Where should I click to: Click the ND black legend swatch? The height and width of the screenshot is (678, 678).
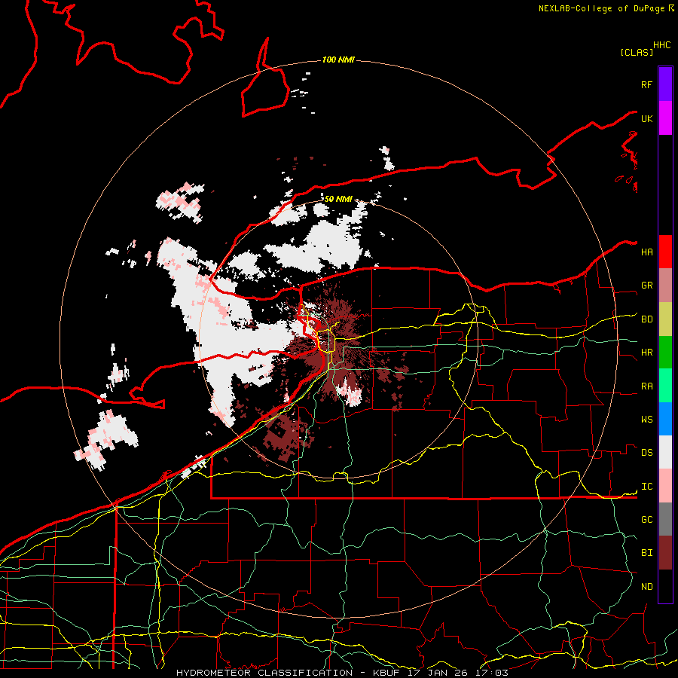[665, 586]
